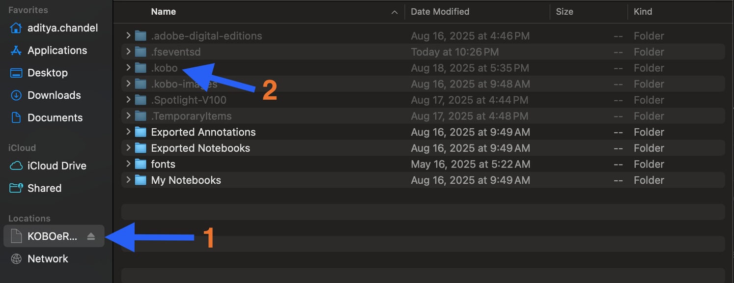Image resolution: width=734 pixels, height=283 pixels.
Task: Sort by Name column header
Action: [x=164, y=12]
